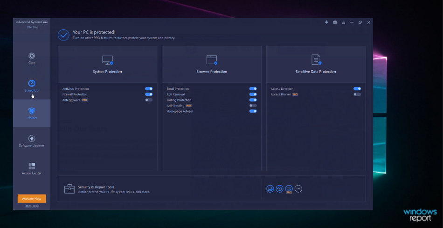Restore down the Advanced SystemCare window
This screenshot has width=443, height=228.
point(360,22)
